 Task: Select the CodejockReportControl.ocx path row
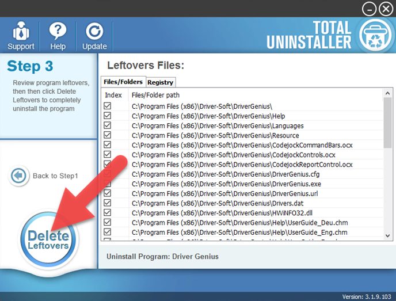(242, 165)
